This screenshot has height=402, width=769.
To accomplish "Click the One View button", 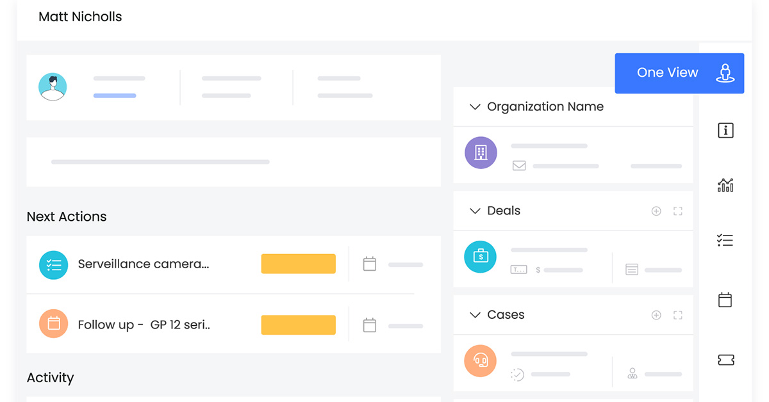I will point(679,73).
